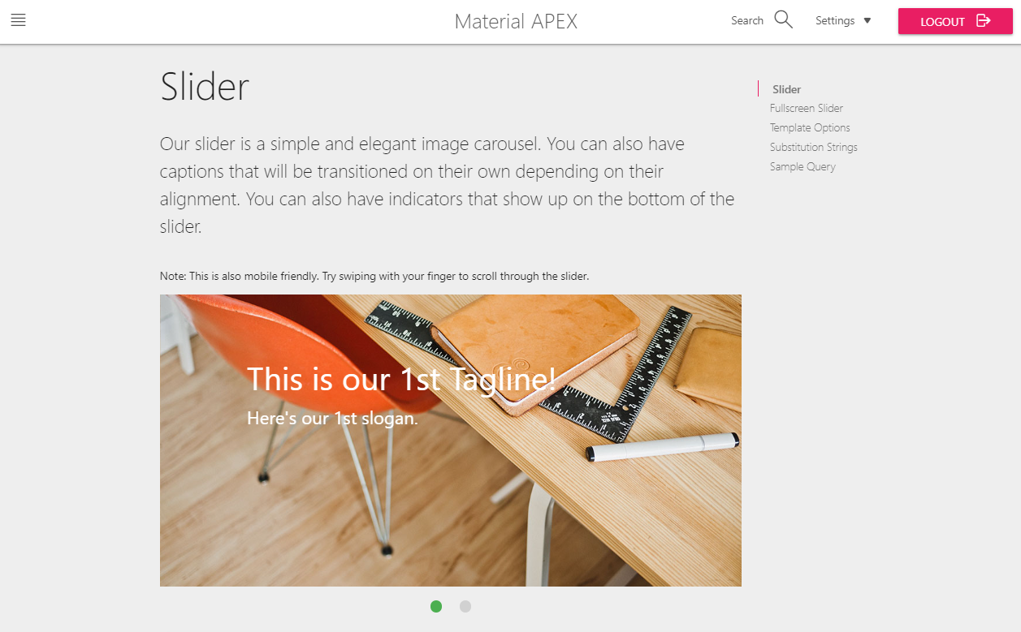Click the 1st slogan caption text
The height and width of the screenshot is (632, 1021).
point(332,419)
